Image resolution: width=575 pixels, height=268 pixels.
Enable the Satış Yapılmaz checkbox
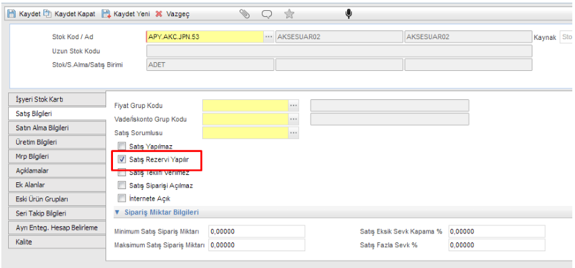(x=122, y=146)
